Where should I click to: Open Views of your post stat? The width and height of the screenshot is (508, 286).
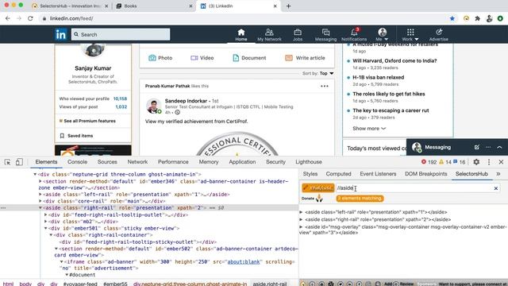[93, 106]
